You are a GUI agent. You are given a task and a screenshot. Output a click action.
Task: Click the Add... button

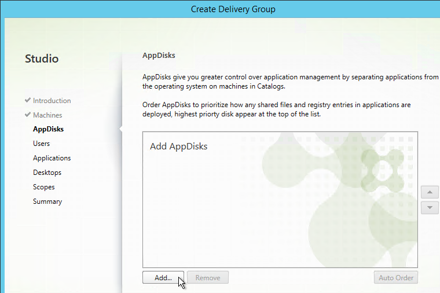[x=163, y=277]
